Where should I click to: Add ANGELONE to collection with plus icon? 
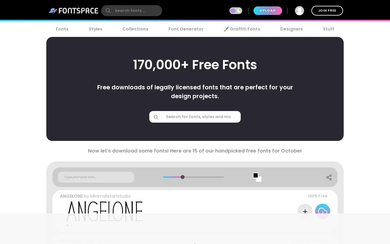(x=305, y=211)
